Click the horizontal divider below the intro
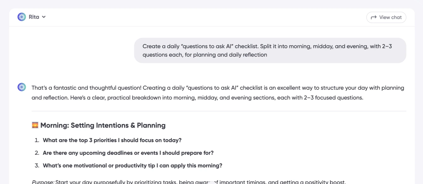The width and height of the screenshot is (423, 184). 219,111
